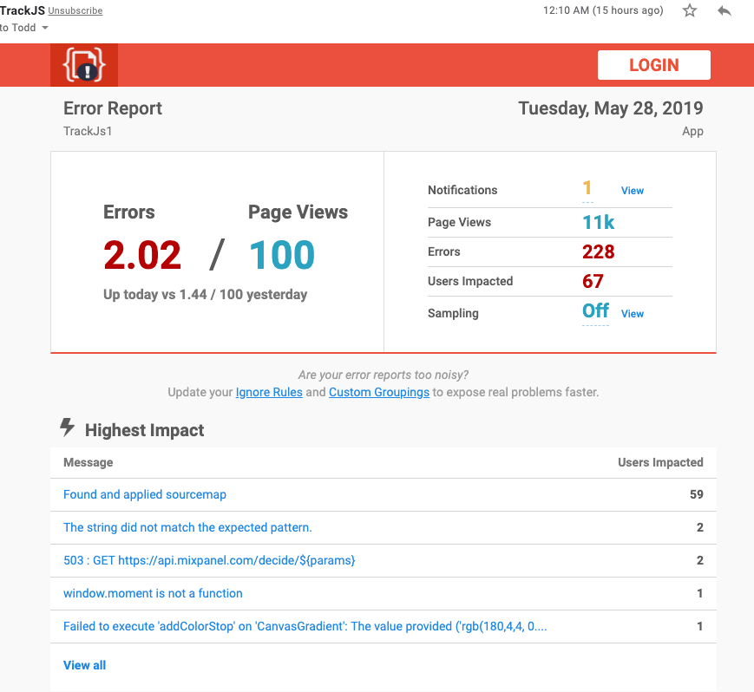Expand recipient details arrow next to Todd
Screen dimensions: 754x692
tap(45, 28)
